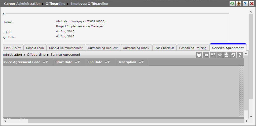Click gray help icon in Service Agreement toolbar
The height and width of the screenshot is (126, 256).
point(240,55)
